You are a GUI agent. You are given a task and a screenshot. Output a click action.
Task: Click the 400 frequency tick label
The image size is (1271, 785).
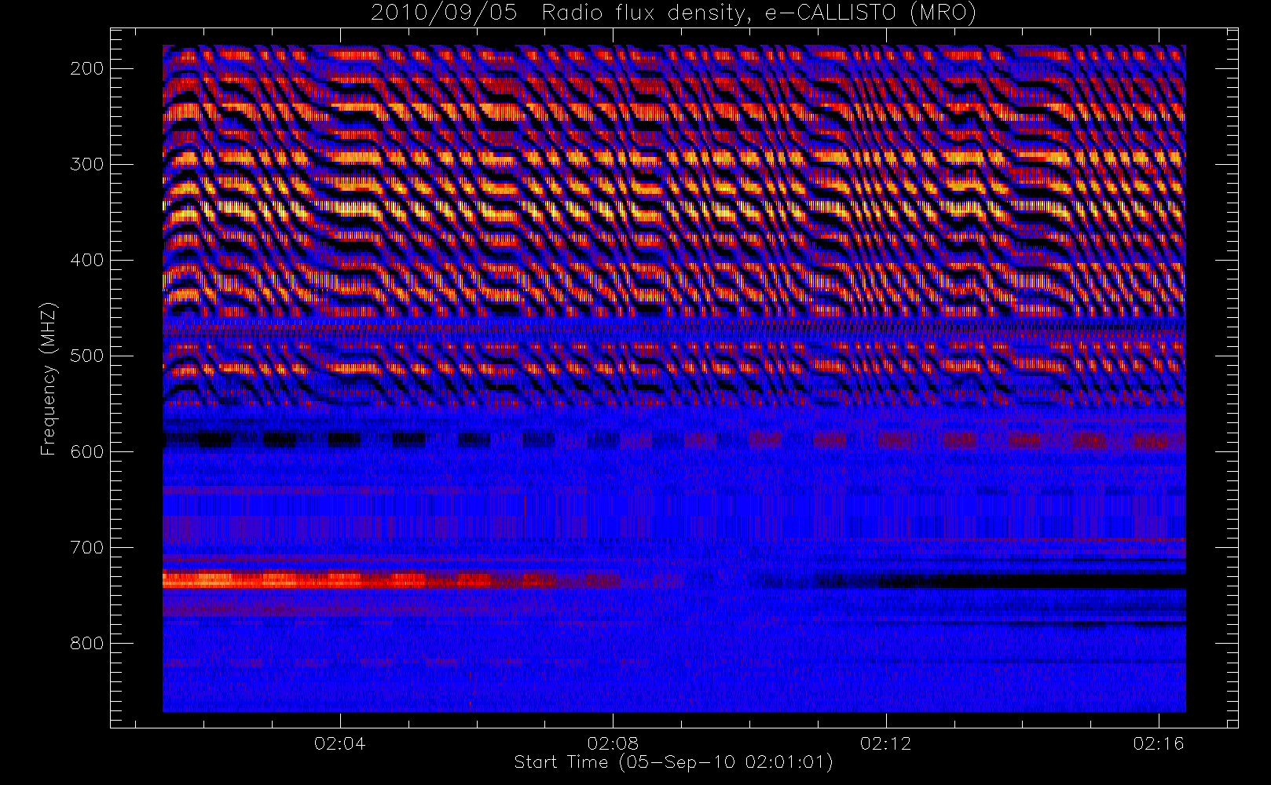86,260
